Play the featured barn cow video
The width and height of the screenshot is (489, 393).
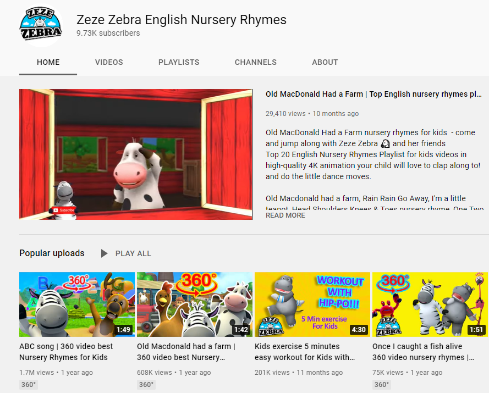click(136, 154)
